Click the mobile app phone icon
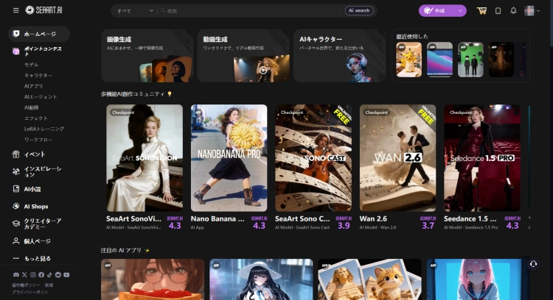Image resolution: width=553 pixels, height=300 pixels. (498, 11)
